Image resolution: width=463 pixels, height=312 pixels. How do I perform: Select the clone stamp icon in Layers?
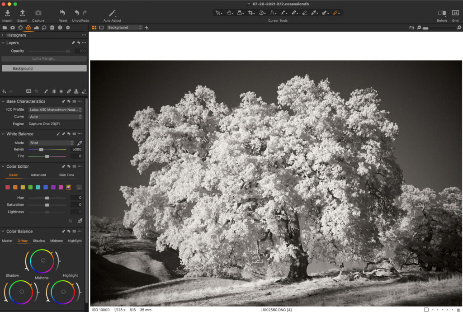pos(76,91)
